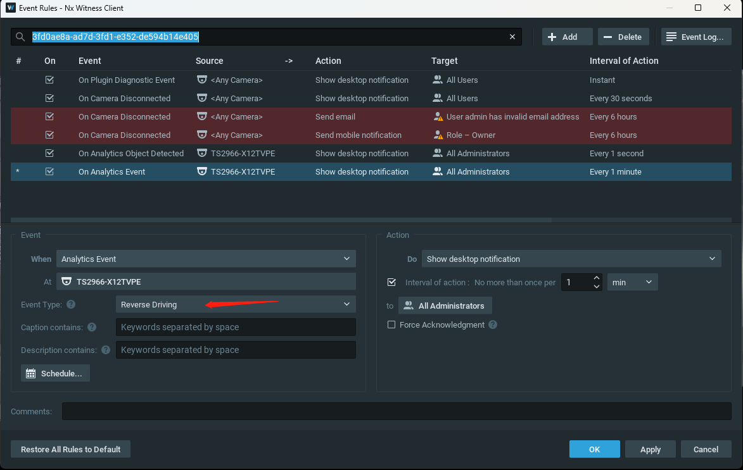Viewport: 743px width, 470px height.
Task: Select 'Instant' interval cell
Action: point(602,80)
